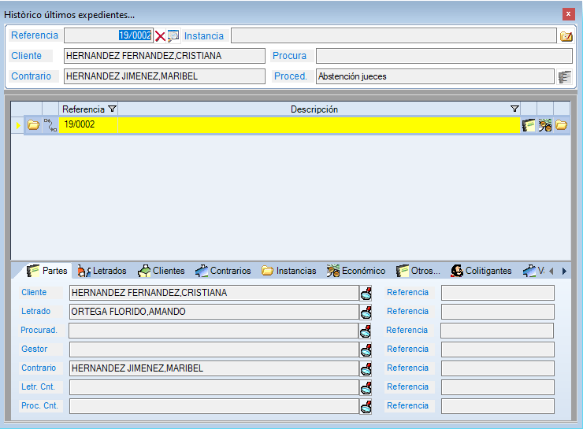
Task: Click the Descripción column header
Action: pos(314,109)
